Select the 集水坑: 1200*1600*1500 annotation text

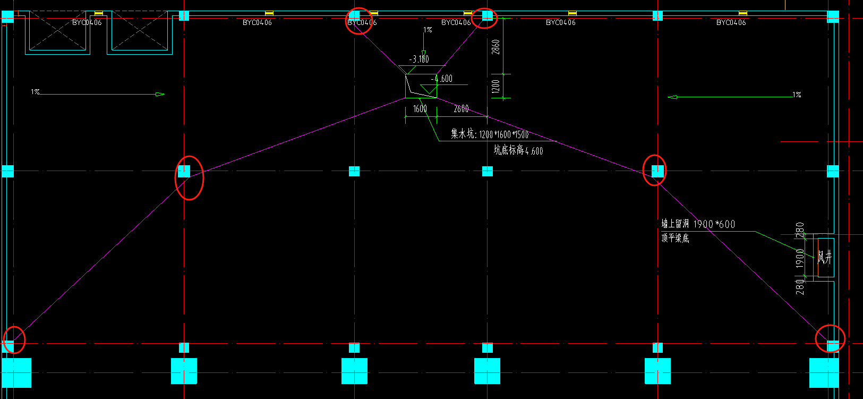(490, 134)
